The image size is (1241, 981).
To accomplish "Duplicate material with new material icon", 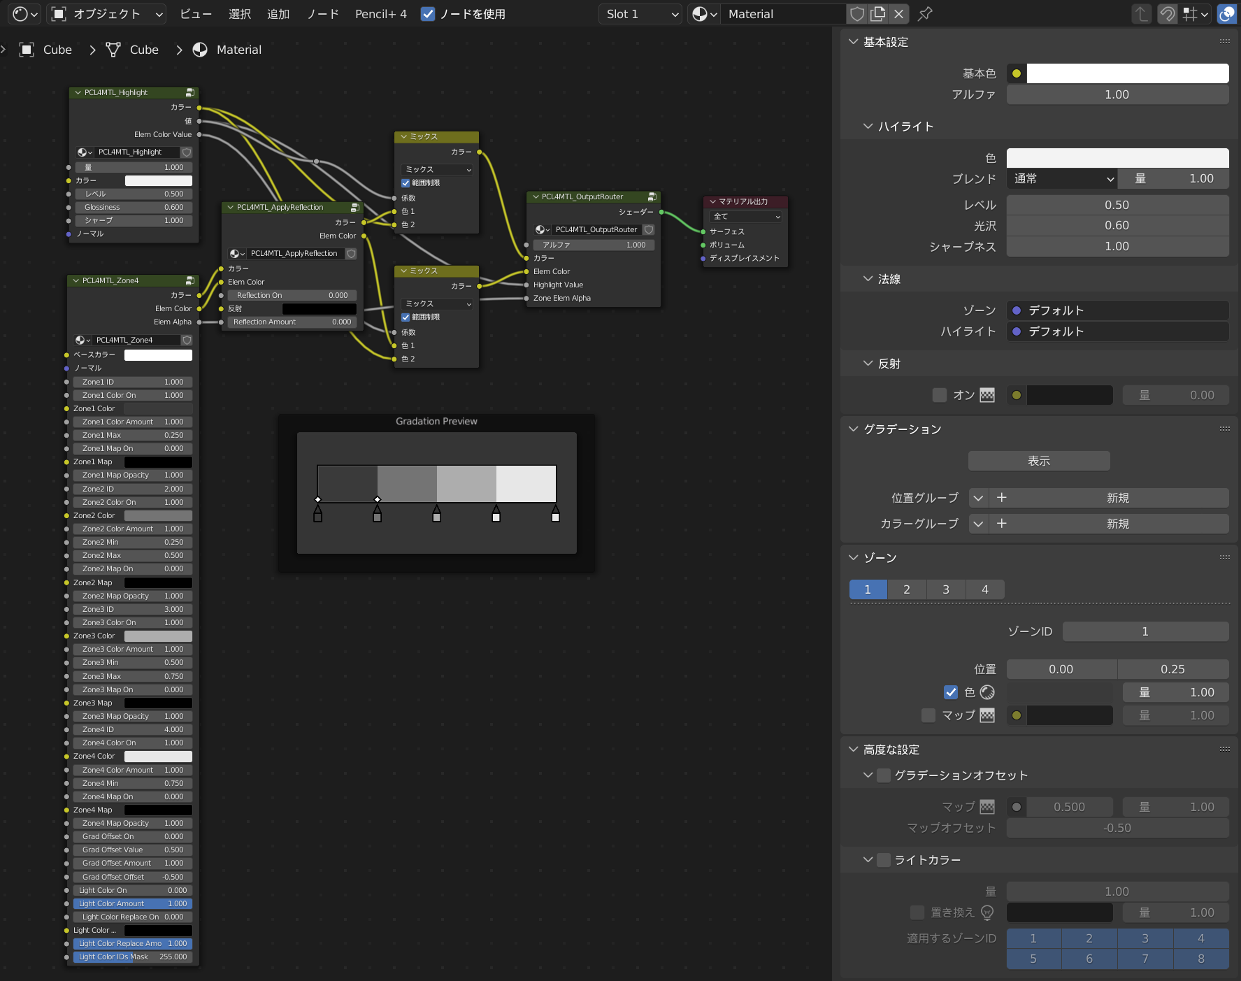I will click(878, 14).
